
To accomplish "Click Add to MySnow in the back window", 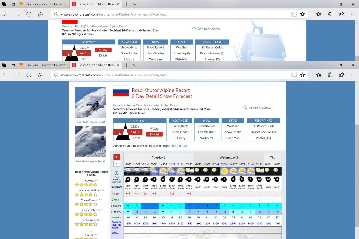I will point(206,29).
